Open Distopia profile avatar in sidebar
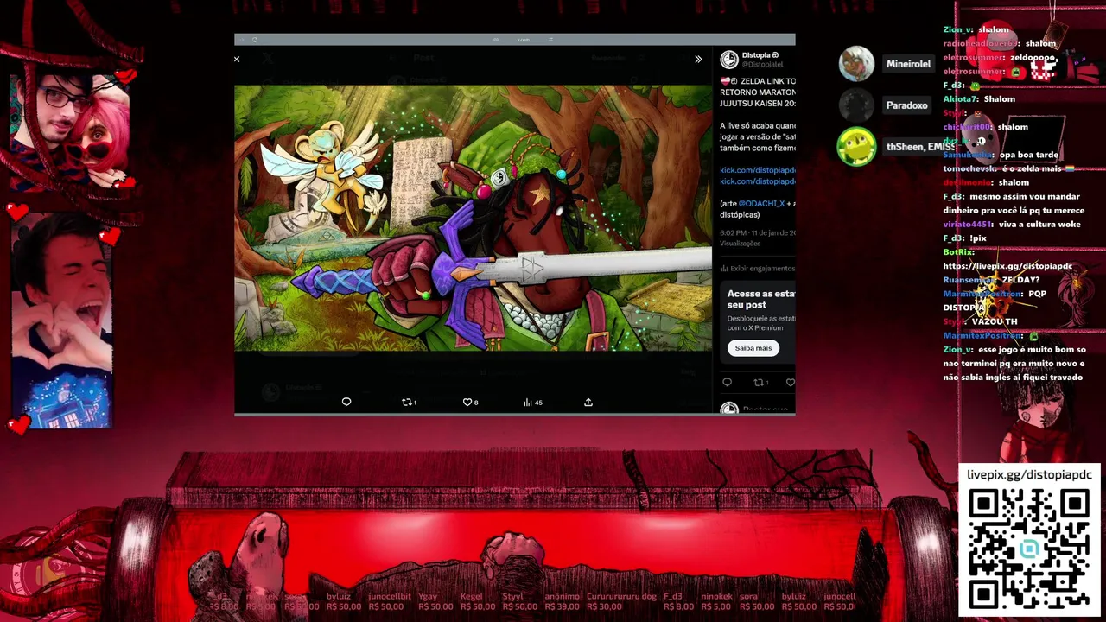 coord(729,60)
